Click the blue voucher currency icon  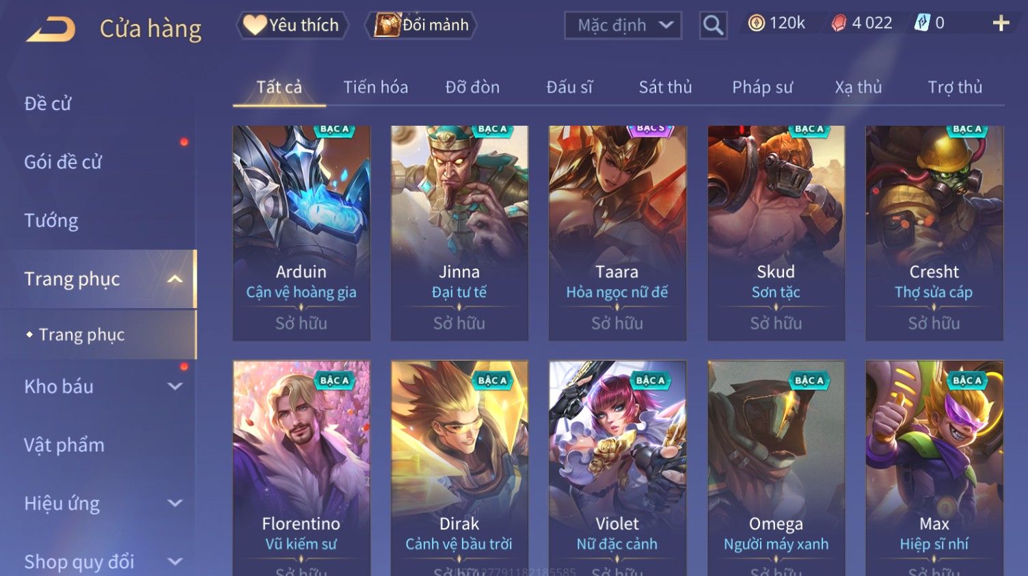[922, 23]
